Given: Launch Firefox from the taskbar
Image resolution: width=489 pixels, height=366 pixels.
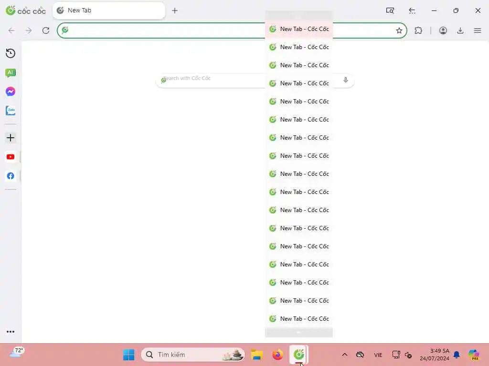Looking at the screenshot, I should click(x=277, y=355).
